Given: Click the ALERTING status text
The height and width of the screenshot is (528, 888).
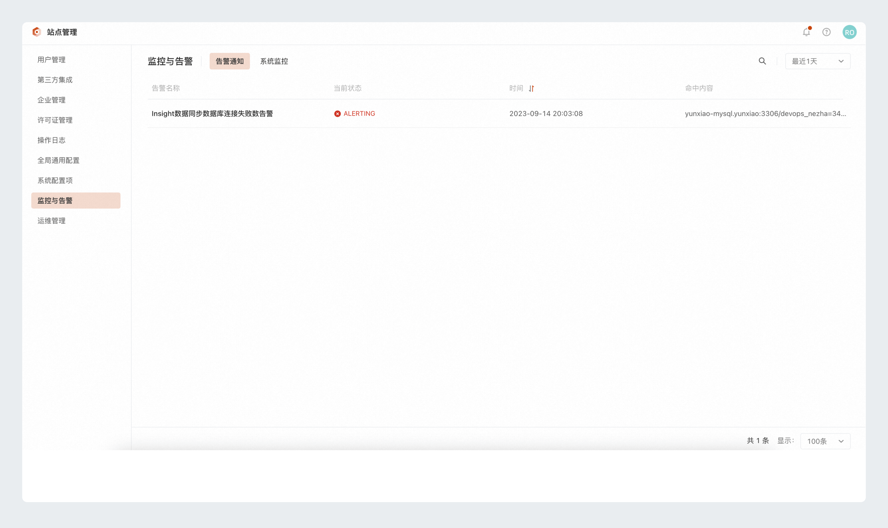Looking at the screenshot, I should [359, 113].
